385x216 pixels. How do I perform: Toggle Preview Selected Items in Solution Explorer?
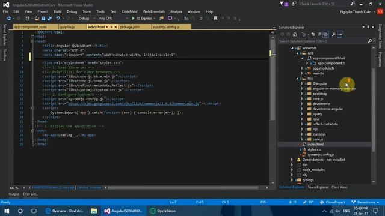click(340, 34)
